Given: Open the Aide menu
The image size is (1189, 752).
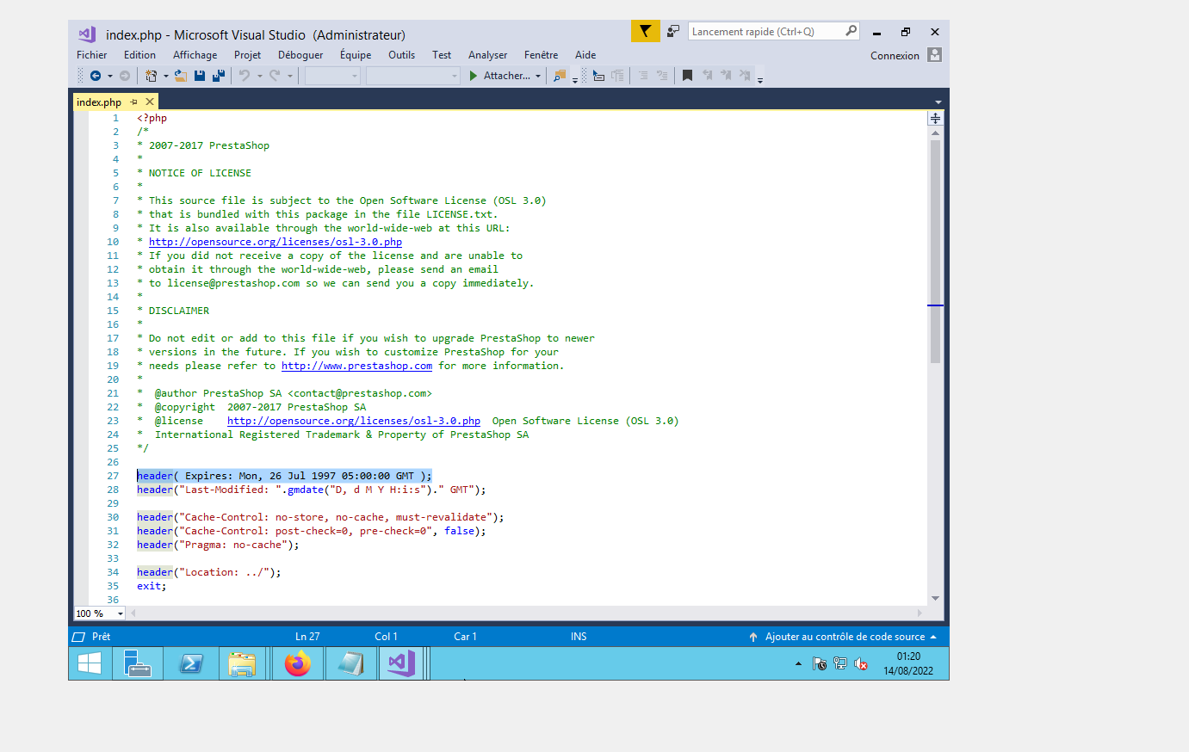Looking at the screenshot, I should (x=585, y=54).
